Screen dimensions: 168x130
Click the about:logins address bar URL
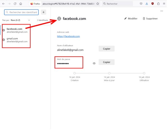pos(69,4)
